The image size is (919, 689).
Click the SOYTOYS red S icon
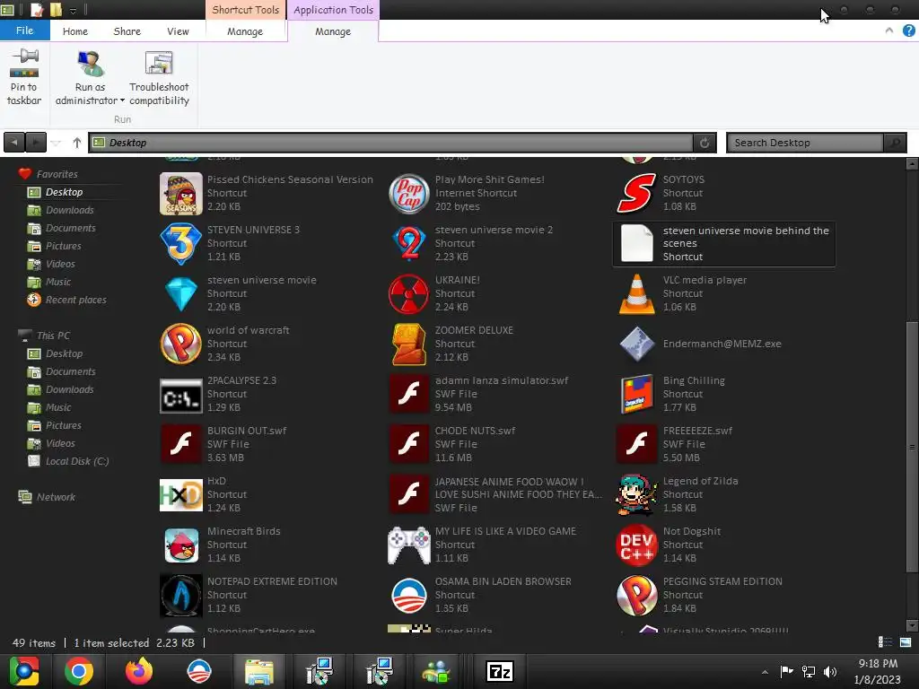pos(636,194)
